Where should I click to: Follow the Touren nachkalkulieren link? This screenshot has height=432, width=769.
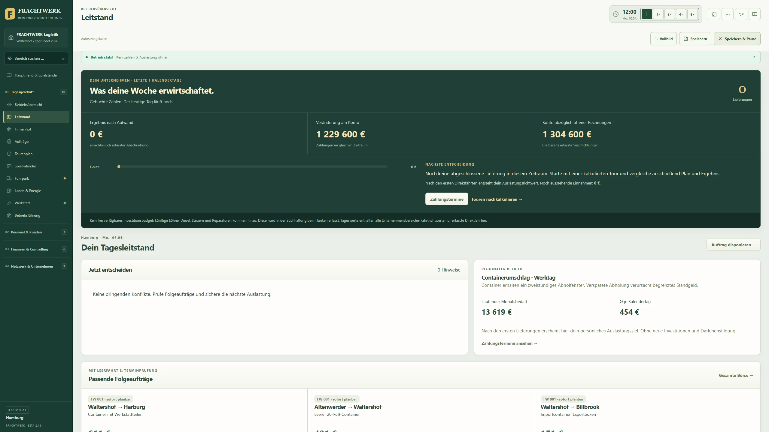pyautogui.click(x=497, y=199)
